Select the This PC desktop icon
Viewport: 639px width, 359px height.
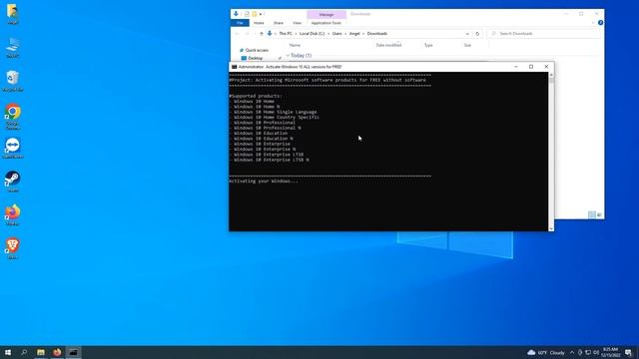[x=13, y=47]
